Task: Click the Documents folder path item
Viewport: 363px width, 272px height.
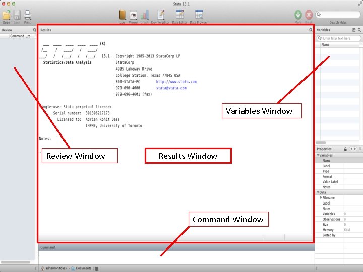Action: tap(81, 268)
